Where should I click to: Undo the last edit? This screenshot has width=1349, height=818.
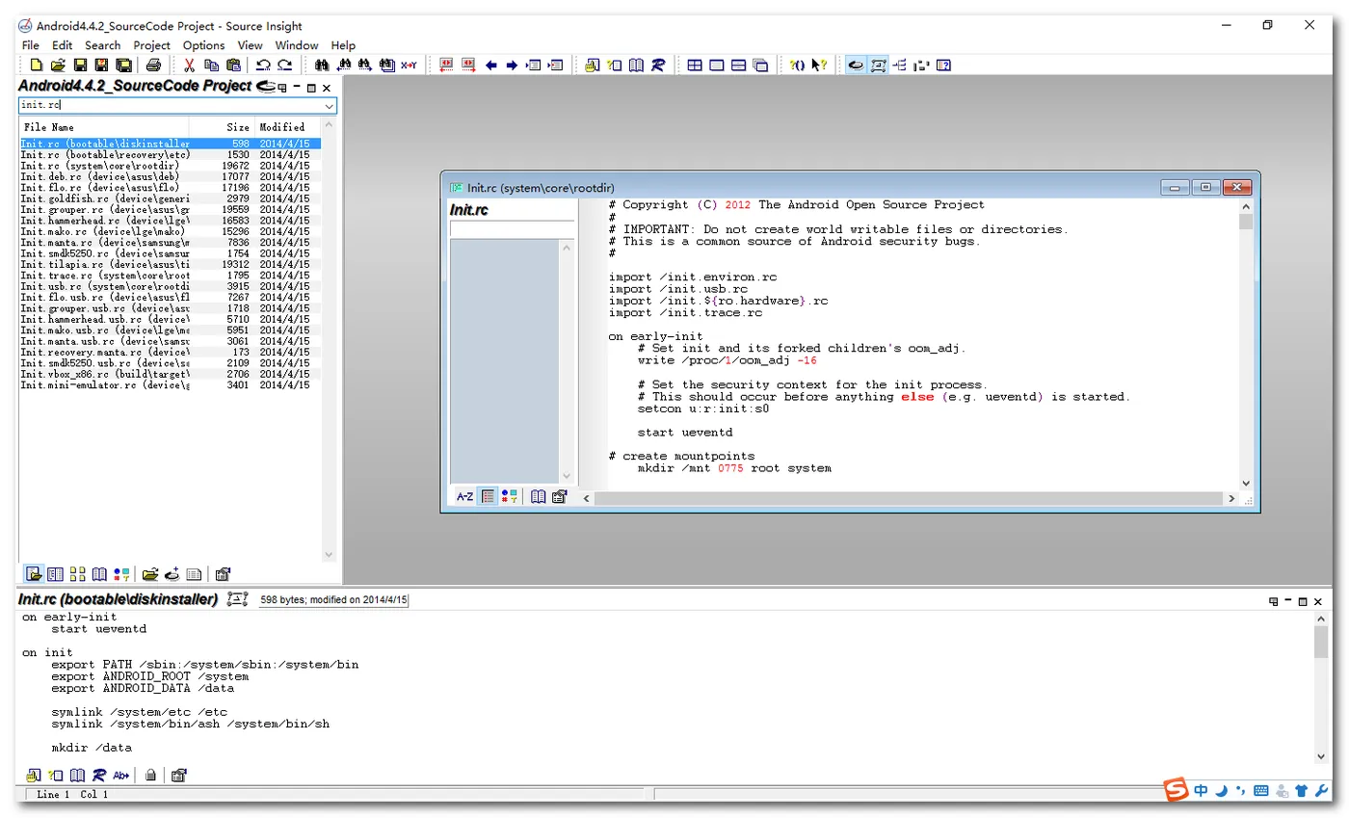[263, 66]
